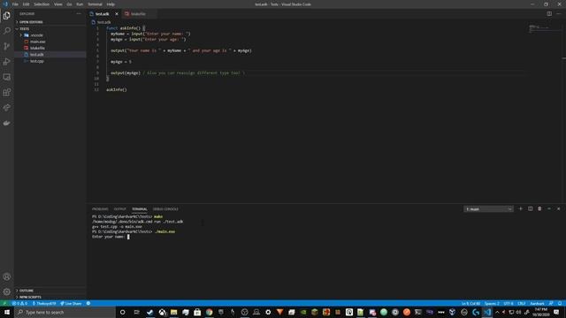
Task: Click the Explorer panel more actions ellipsis
Action: tap(79, 14)
